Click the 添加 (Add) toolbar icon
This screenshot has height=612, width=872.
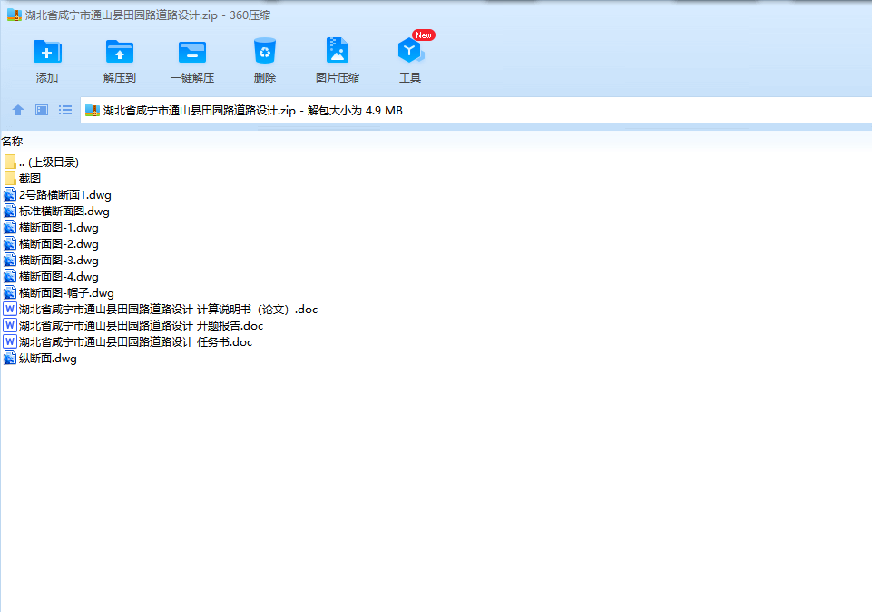pyautogui.click(x=47, y=53)
